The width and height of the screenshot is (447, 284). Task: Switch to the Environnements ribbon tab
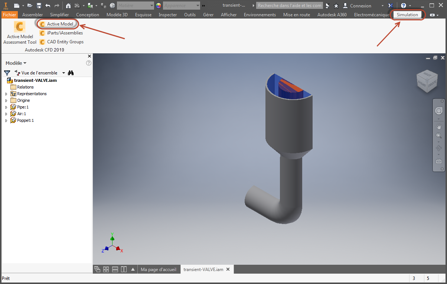(260, 15)
